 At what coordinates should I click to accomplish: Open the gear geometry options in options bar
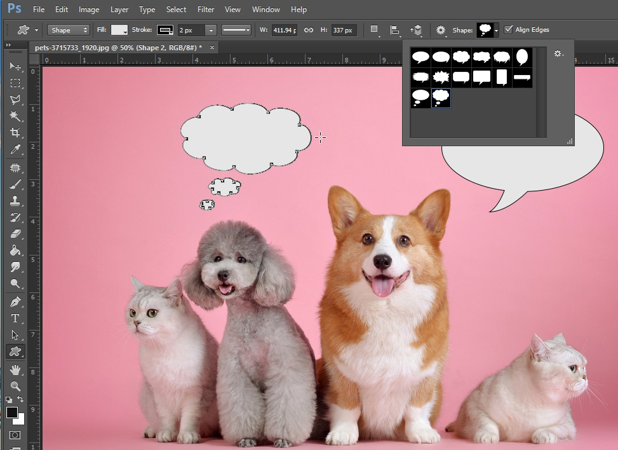pos(441,30)
